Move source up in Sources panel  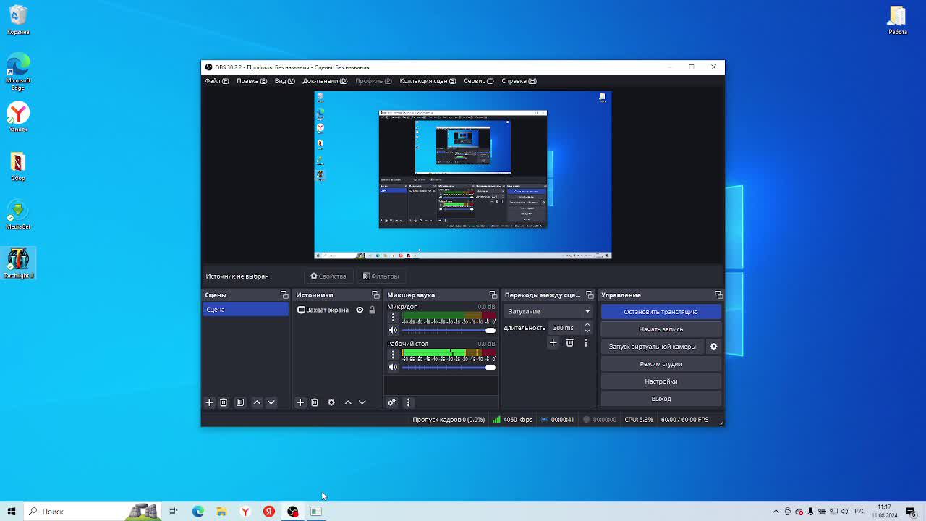pos(348,402)
